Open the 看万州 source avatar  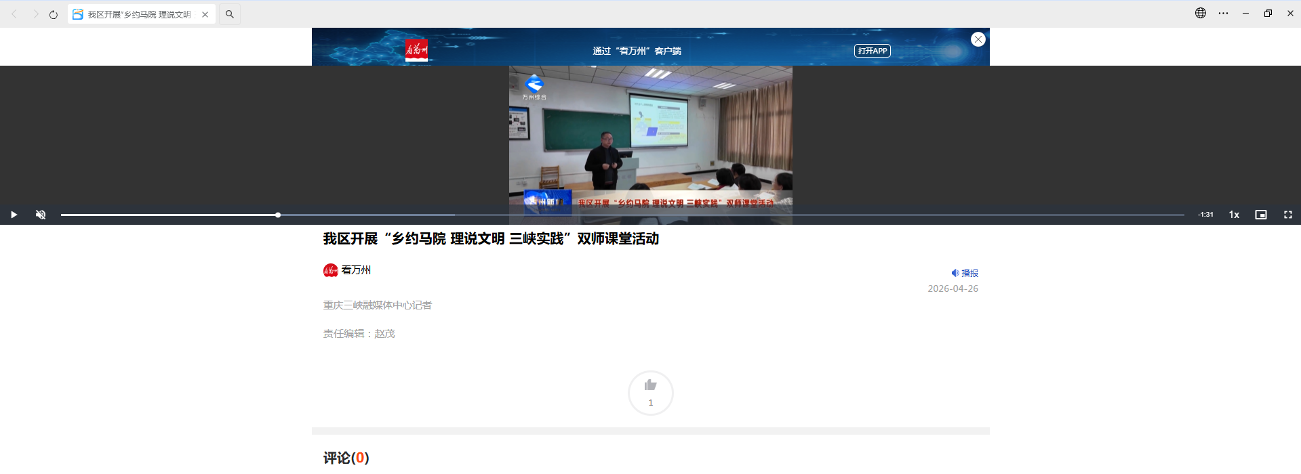click(331, 270)
